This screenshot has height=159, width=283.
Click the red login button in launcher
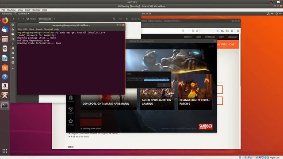[x=91, y=122]
